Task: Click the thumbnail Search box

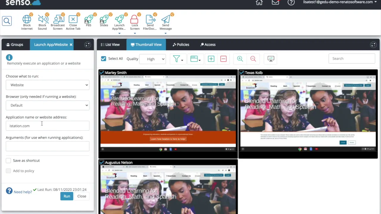Action: coord(352,59)
